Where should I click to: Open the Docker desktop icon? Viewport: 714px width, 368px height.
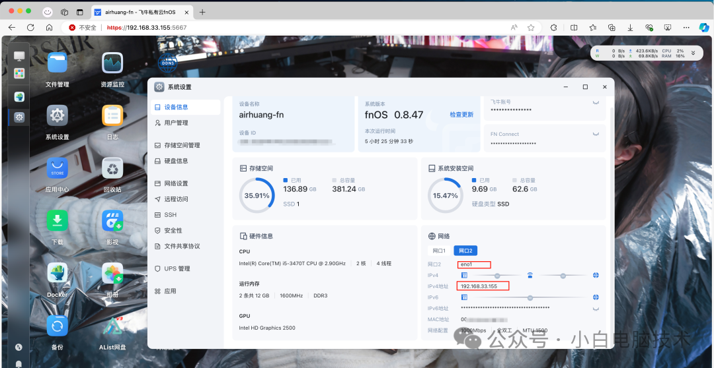58,273
